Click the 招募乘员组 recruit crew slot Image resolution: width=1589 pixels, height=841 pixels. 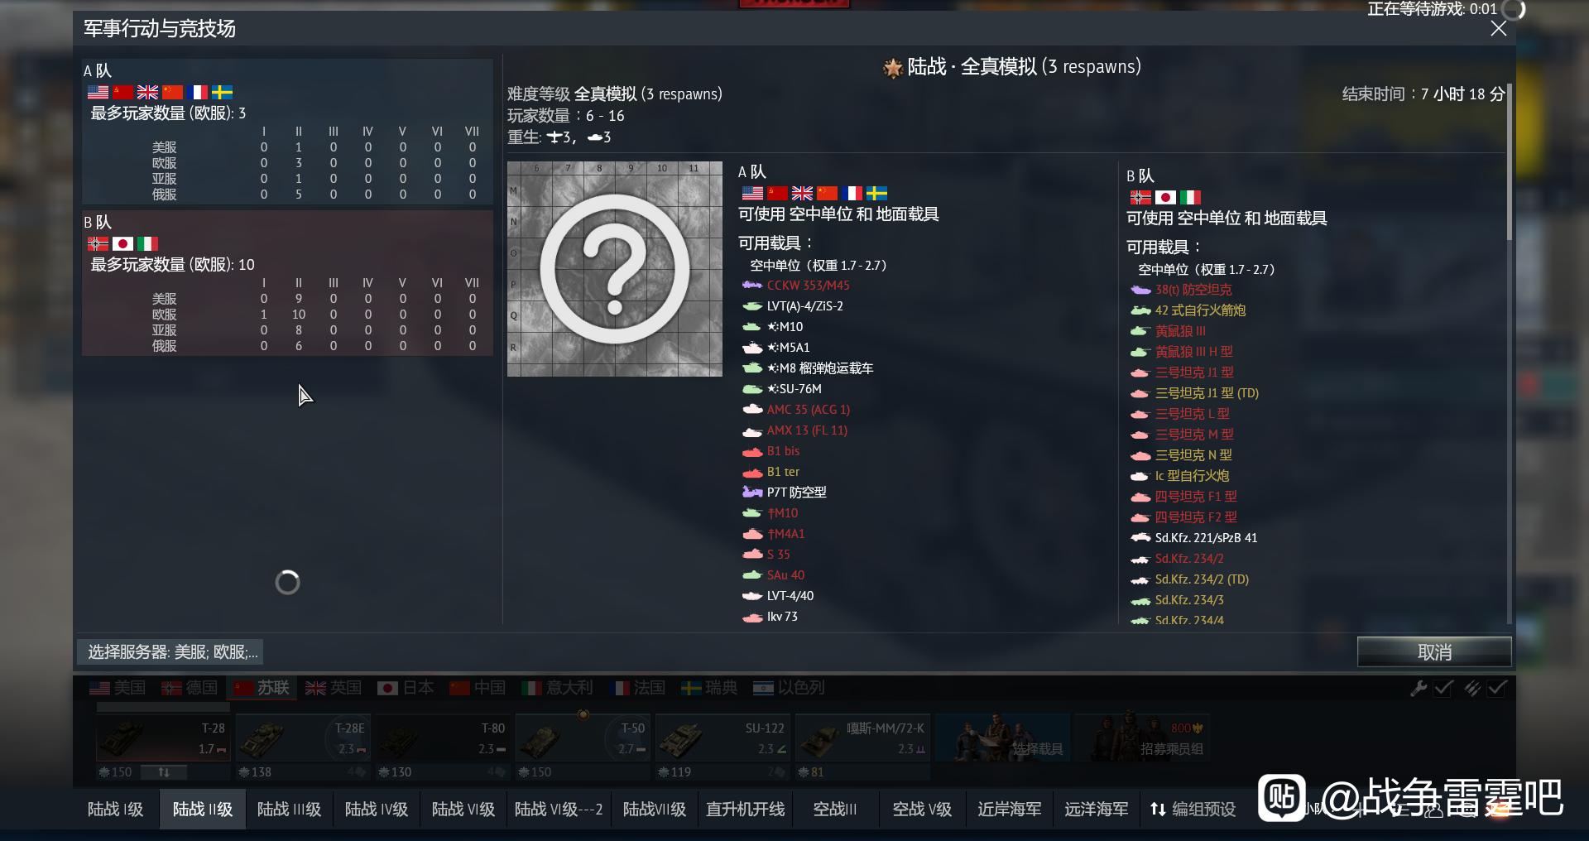pyautogui.click(x=1142, y=739)
